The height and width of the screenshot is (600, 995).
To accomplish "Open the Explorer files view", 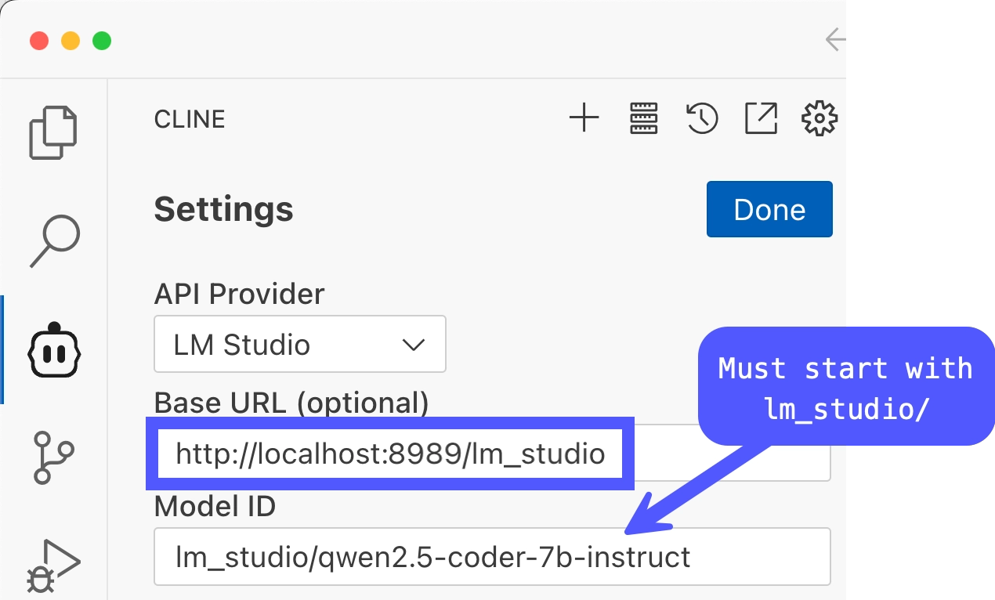I will (54, 132).
